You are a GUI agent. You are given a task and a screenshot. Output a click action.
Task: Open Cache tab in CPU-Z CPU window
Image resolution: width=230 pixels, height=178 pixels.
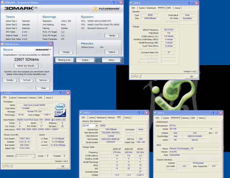pos(13,98)
